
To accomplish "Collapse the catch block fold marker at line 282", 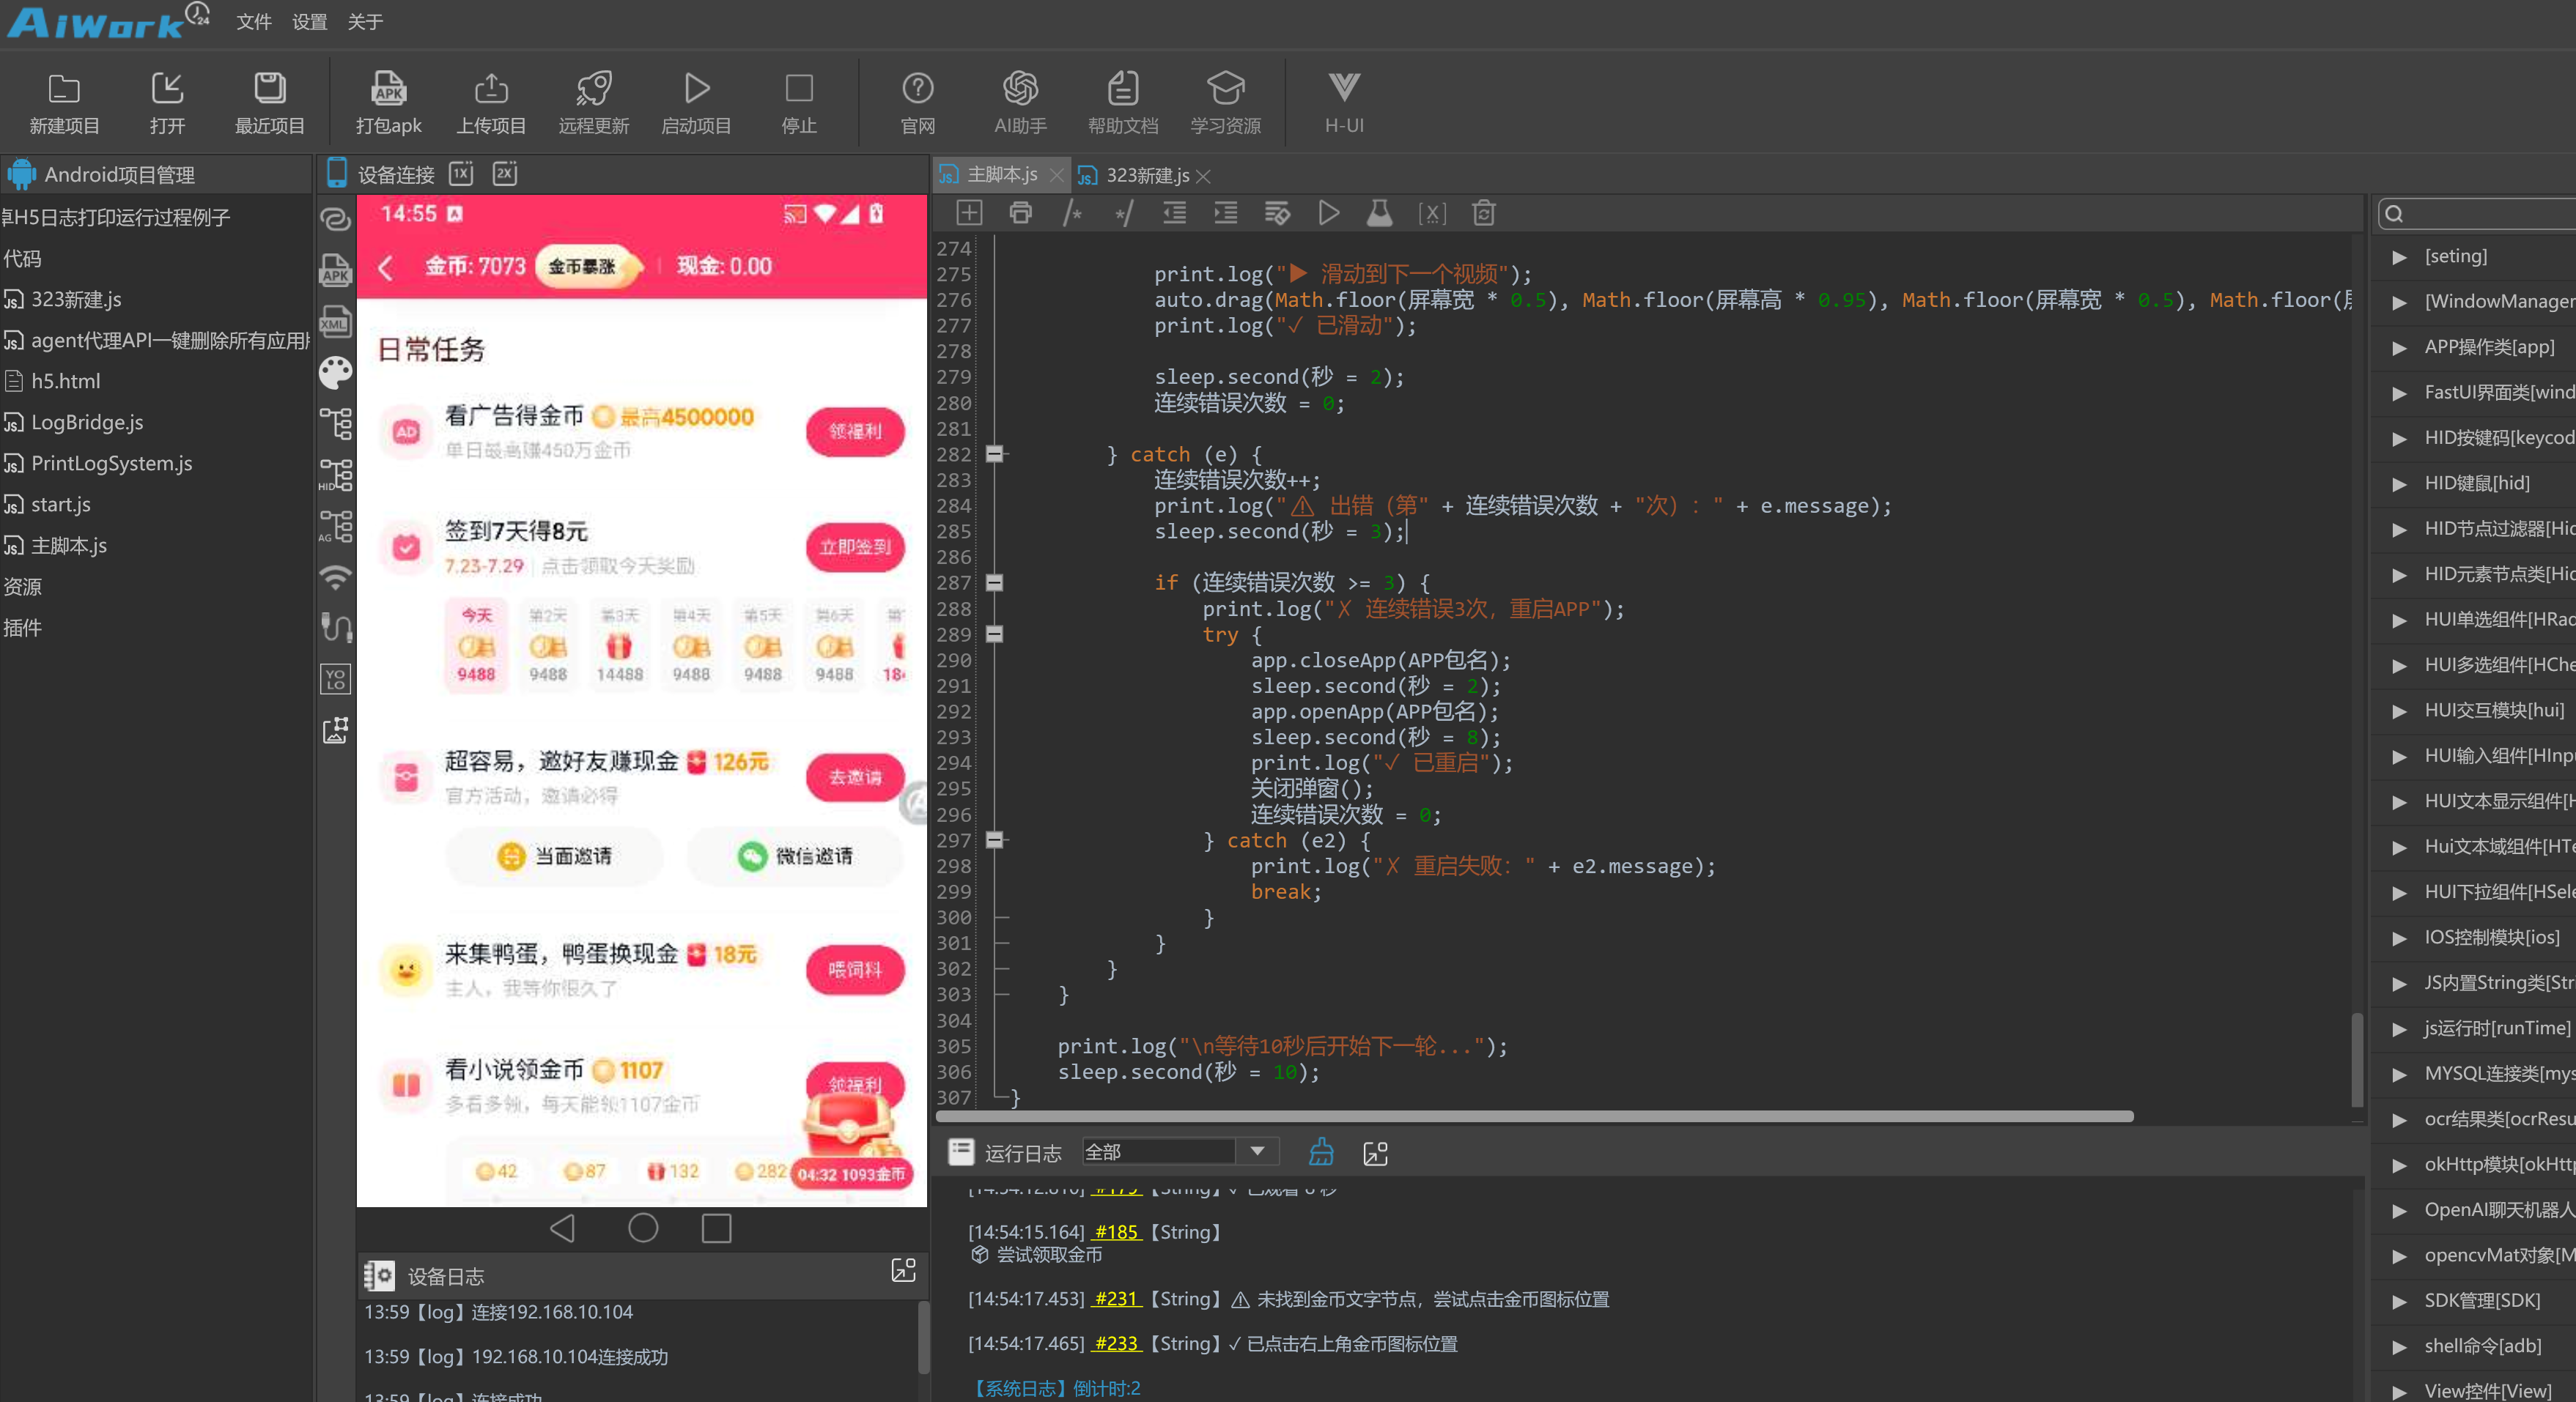I will (994, 455).
